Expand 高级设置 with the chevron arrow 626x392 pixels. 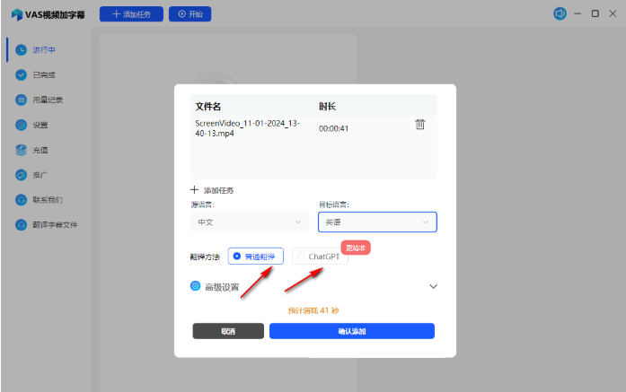[433, 286]
